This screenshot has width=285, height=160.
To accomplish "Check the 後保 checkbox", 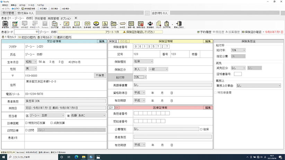I will (x=202, y=130).
